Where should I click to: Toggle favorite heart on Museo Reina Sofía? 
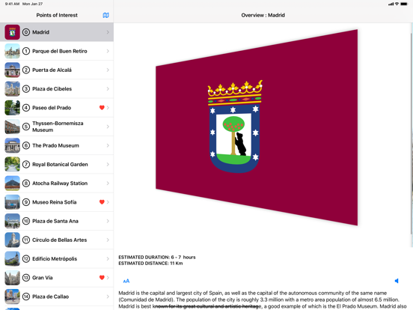(102, 202)
